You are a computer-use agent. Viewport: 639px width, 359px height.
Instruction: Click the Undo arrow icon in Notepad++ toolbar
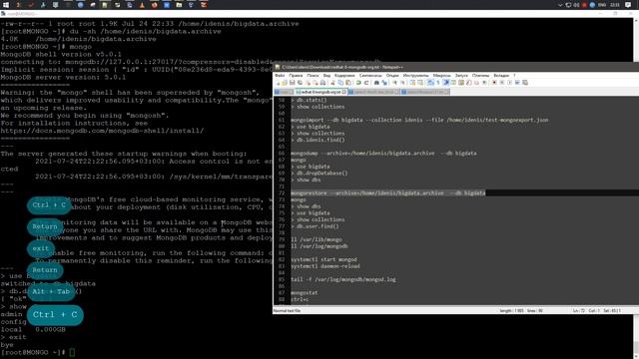[x=358, y=83]
